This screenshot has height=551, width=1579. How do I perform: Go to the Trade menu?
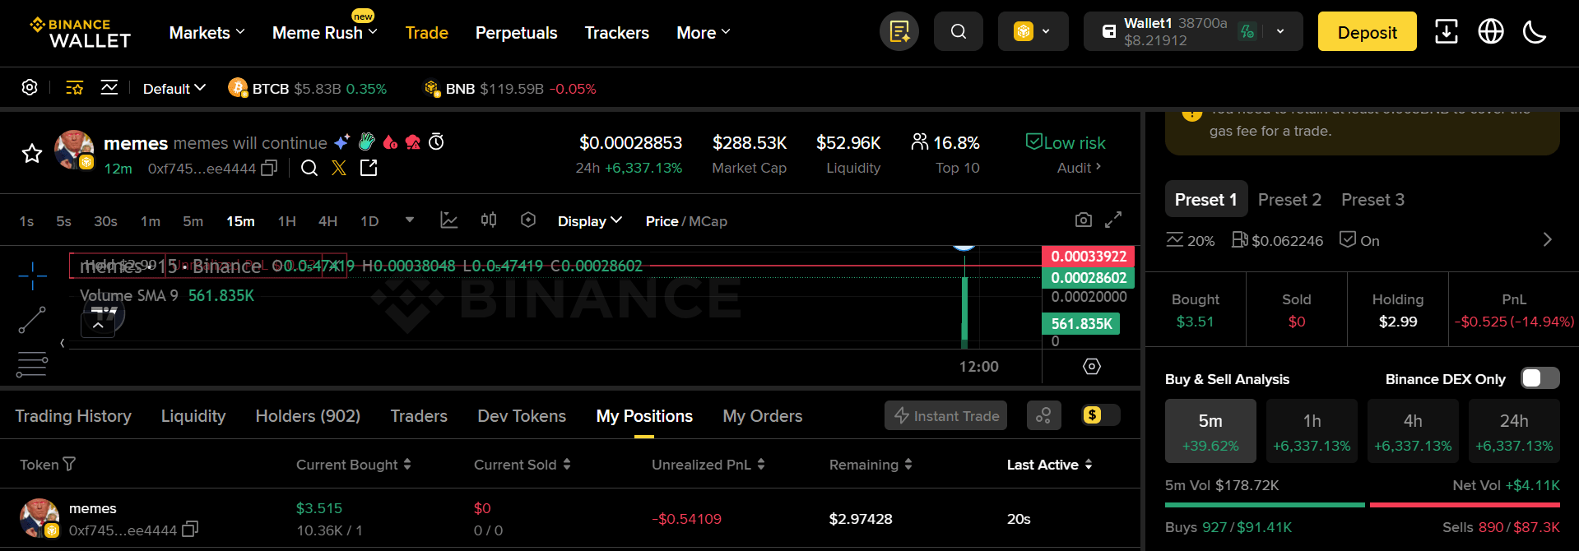point(426,33)
